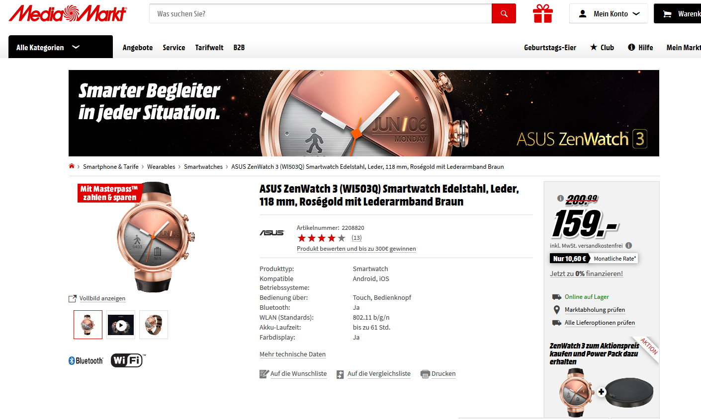Click the info icon beside old price
The height and width of the screenshot is (419, 701).
(x=560, y=199)
